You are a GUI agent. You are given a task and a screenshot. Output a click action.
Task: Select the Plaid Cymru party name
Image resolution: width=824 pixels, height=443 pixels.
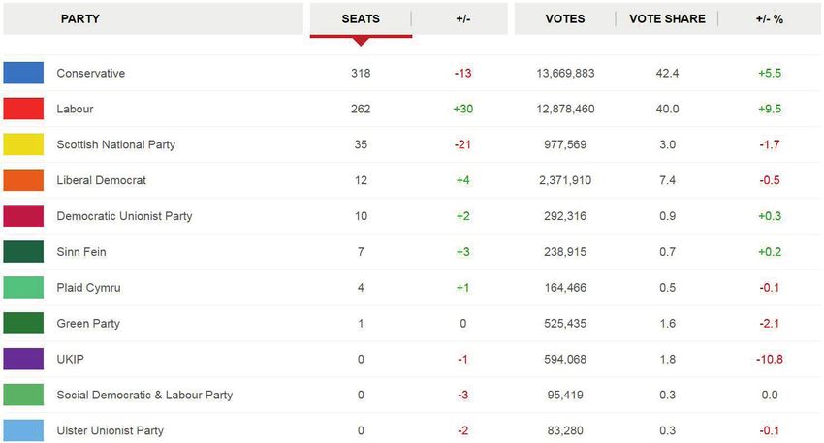coord(89,288)
